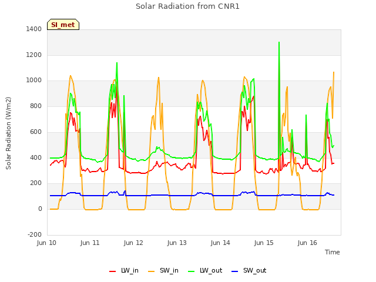Click the Jun 11 x-axis label

tap(90, 243)
